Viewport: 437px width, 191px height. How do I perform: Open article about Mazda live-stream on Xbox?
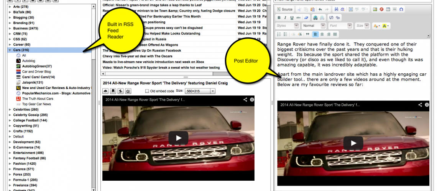pyautogui.click(x=153, y=62)
